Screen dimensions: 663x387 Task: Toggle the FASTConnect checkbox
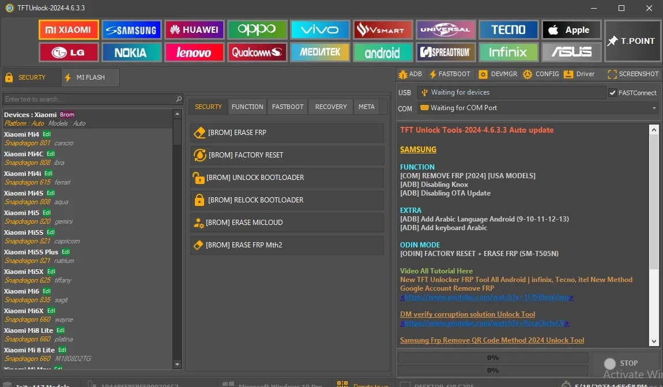click(x=613, y=93)
